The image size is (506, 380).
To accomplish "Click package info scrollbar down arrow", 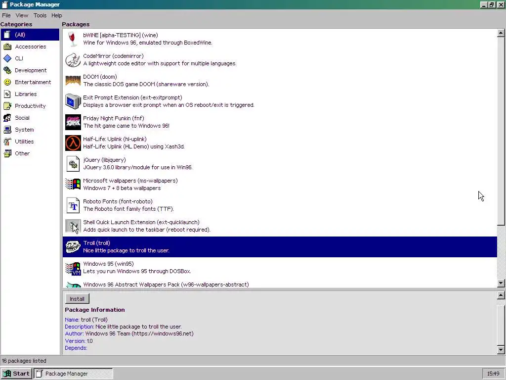I will tap(501, 349).
